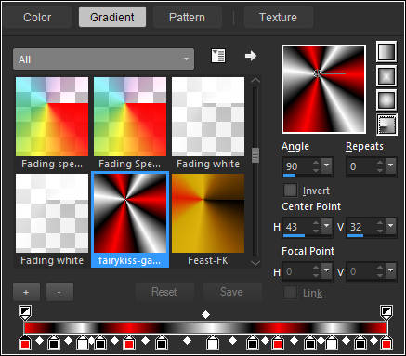The height and width of the screenshot is (356, 406).
Task: Open Center Point V dropdown arrow
Action: point(391,226)
